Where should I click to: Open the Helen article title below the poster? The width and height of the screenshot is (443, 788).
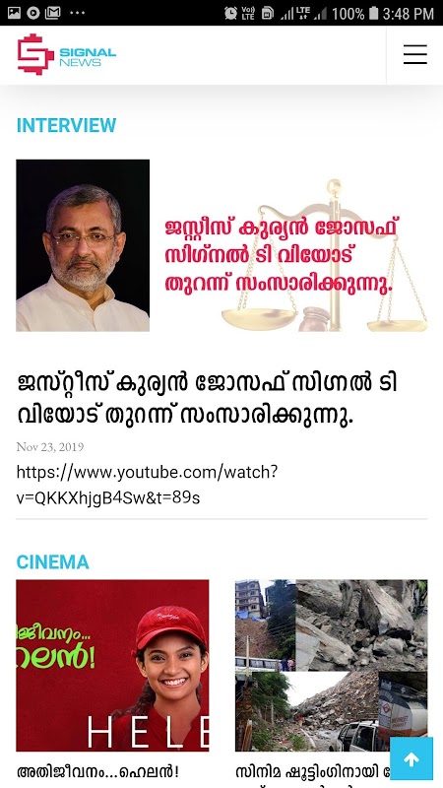(97, 772)
